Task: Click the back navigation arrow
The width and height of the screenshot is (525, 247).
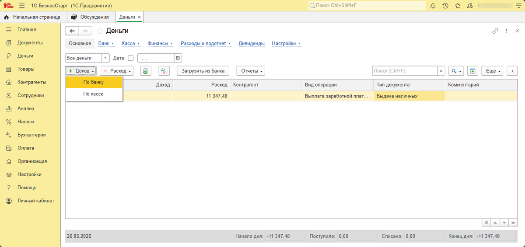Action: click(72, 31)
